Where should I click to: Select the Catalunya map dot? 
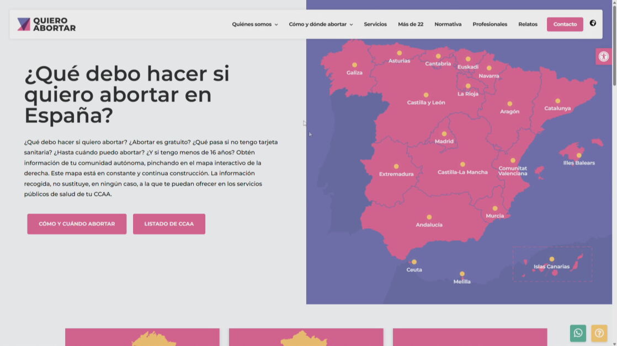pos(557,101)
